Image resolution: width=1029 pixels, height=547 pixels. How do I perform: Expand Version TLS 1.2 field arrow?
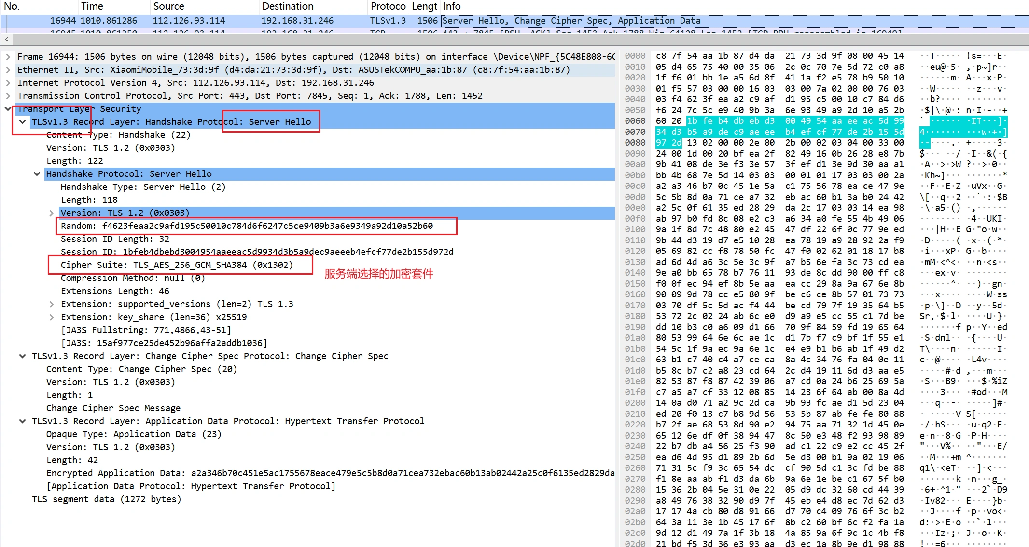point(51,213)
